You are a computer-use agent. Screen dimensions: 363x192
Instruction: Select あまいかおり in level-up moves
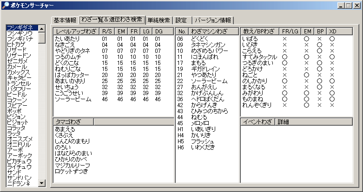click(70, 81)
